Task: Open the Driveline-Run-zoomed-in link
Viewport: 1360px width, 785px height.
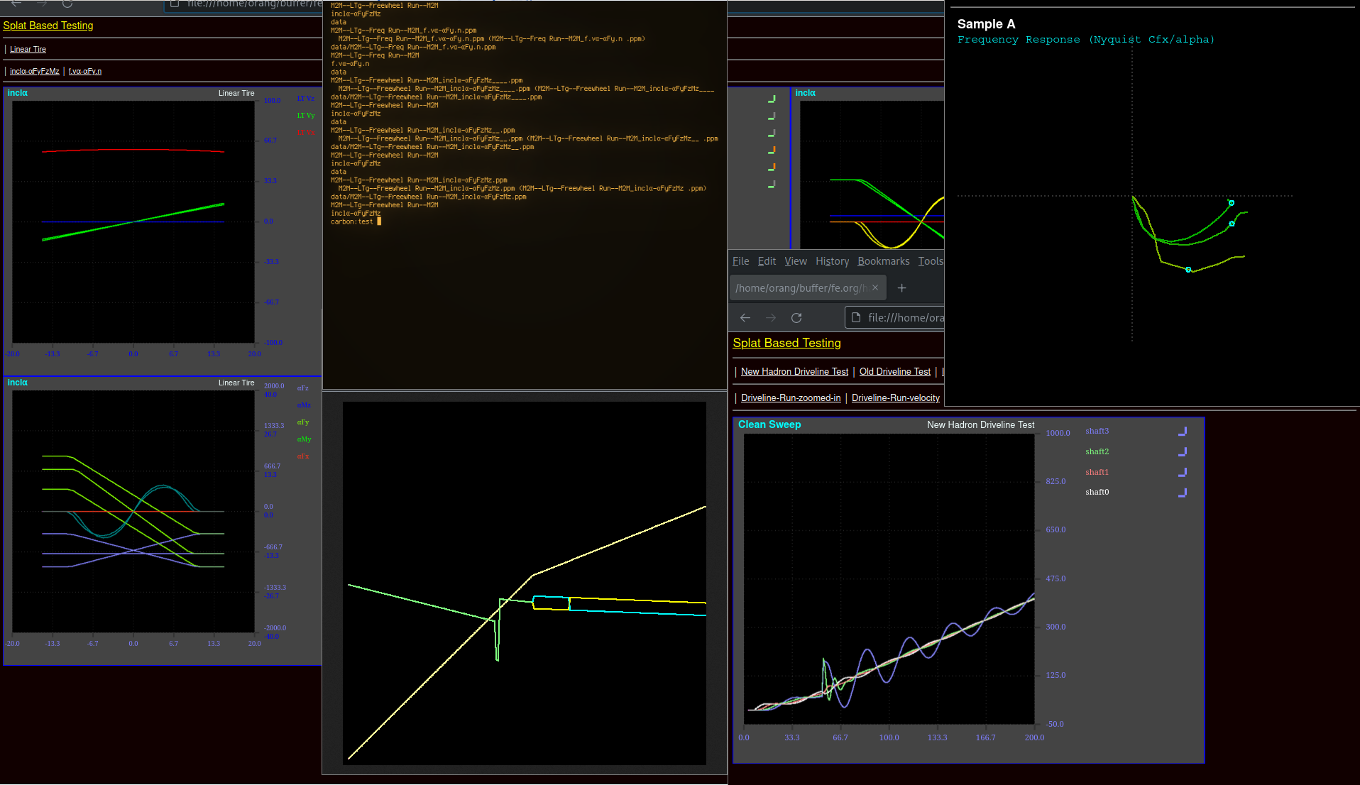Action: coord(791,398)
